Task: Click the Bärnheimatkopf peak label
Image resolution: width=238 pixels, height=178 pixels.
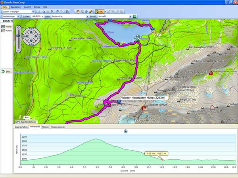Action: (203, 47)
